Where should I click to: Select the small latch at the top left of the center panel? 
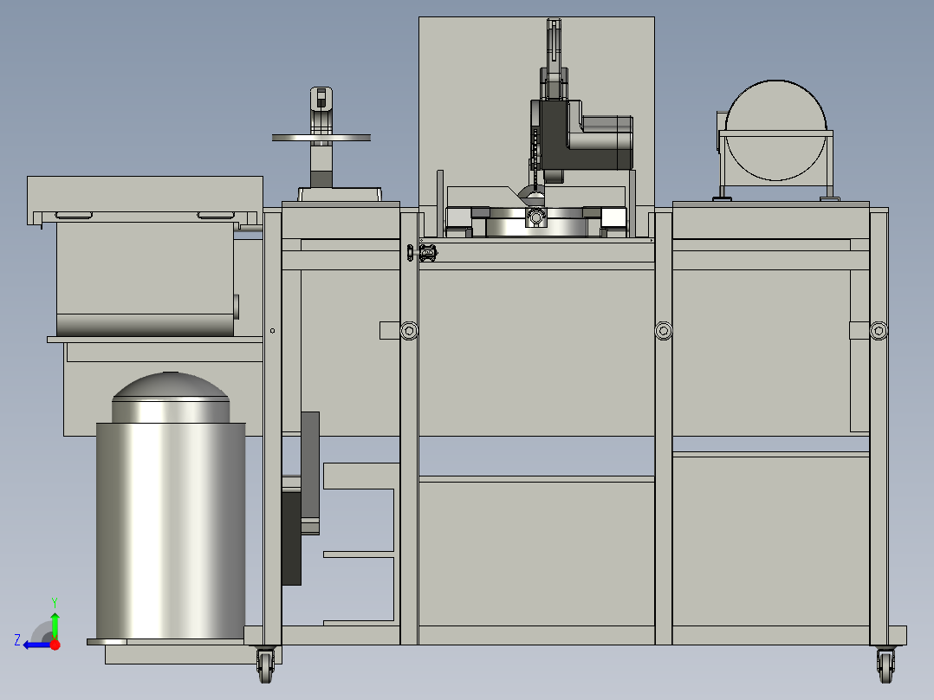[x=423, y=253]
